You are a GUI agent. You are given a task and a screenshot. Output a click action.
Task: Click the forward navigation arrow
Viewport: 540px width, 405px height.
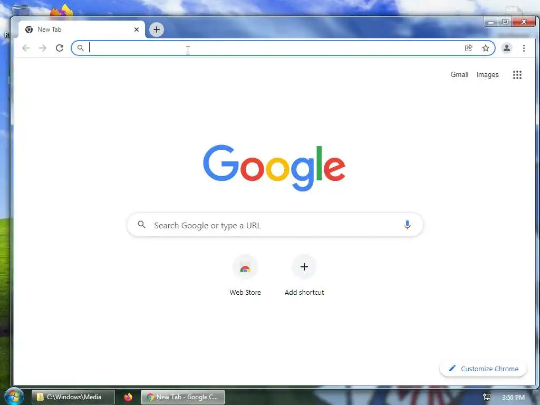click(43, 48)
